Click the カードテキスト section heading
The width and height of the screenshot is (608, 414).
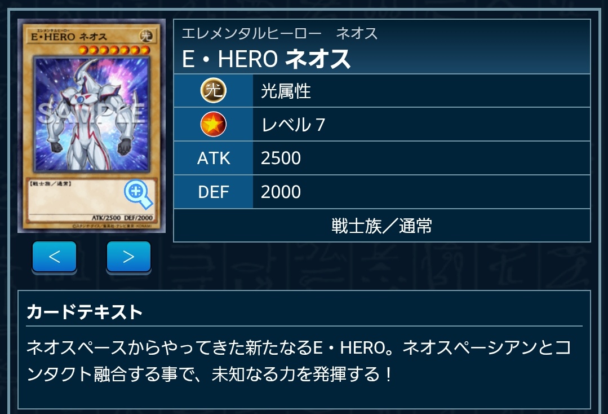(x=85, y=312)
